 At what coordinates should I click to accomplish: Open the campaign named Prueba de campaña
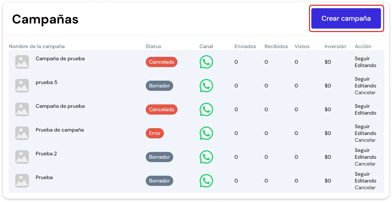[60, 130]
